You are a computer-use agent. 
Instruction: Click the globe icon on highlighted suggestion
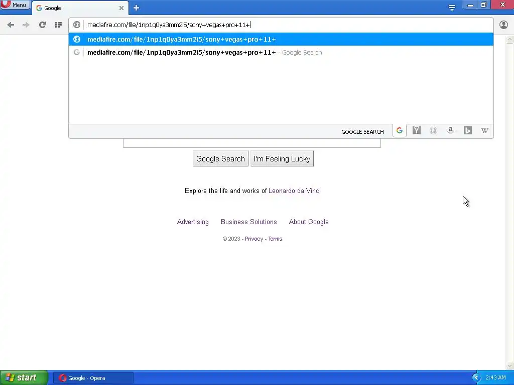point(77,39)
